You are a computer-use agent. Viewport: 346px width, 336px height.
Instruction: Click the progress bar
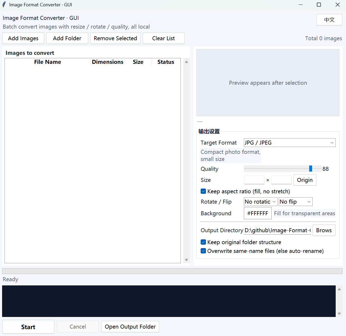click(x=172, y=271)
